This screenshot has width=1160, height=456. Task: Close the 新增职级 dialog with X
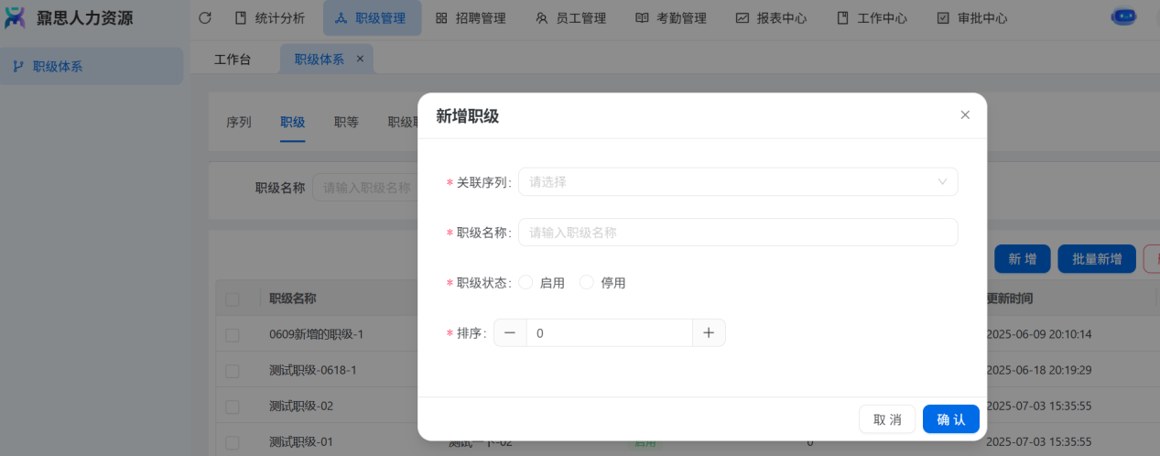tap(964, 115)
